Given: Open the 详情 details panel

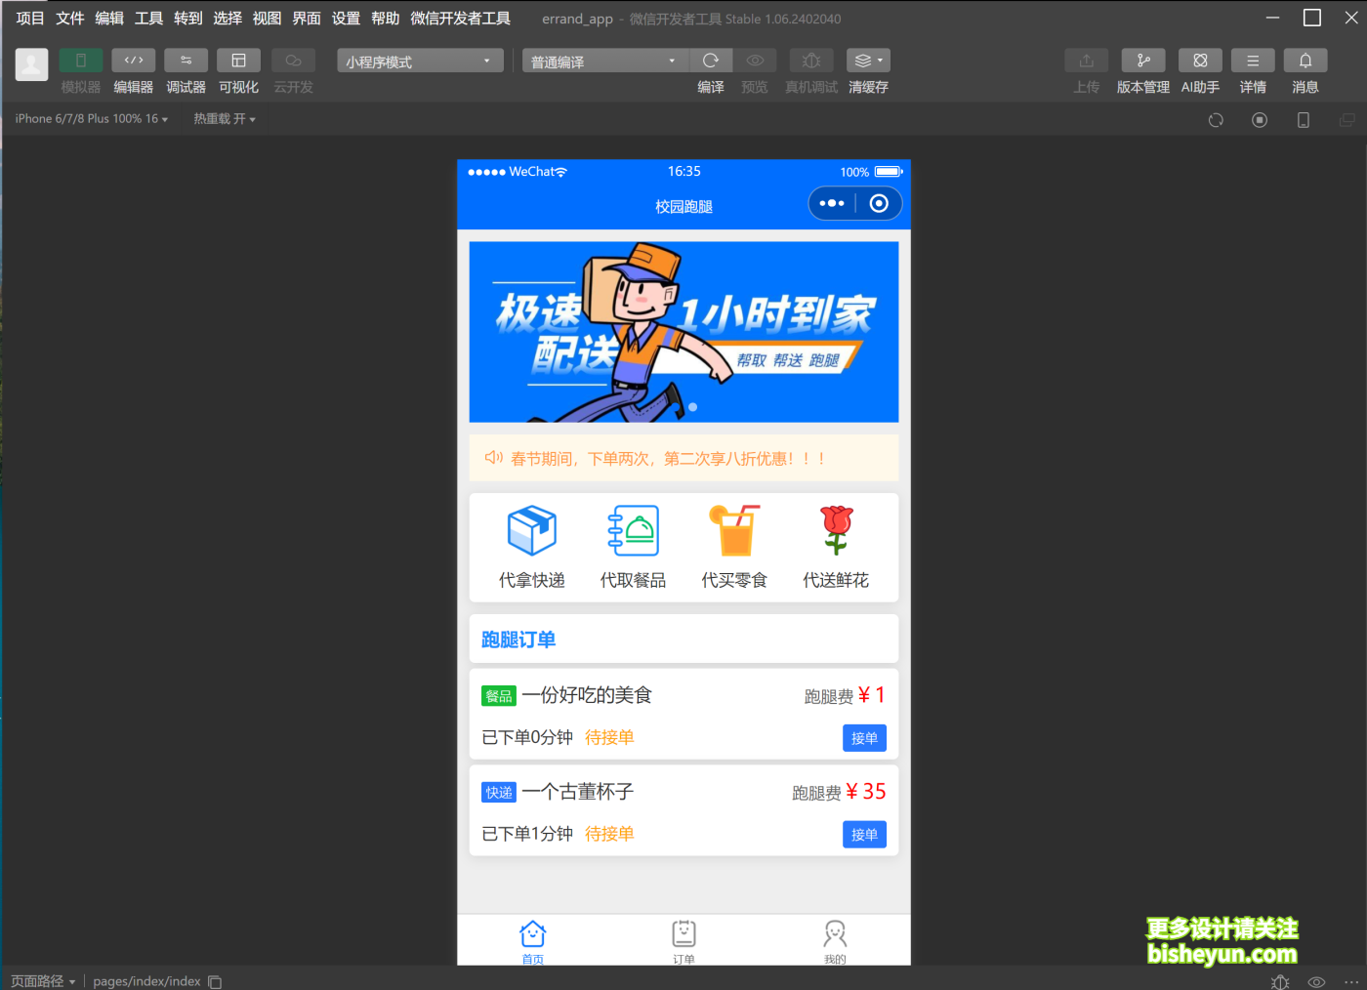Looking at the screenshot, I should [1253, 61].
